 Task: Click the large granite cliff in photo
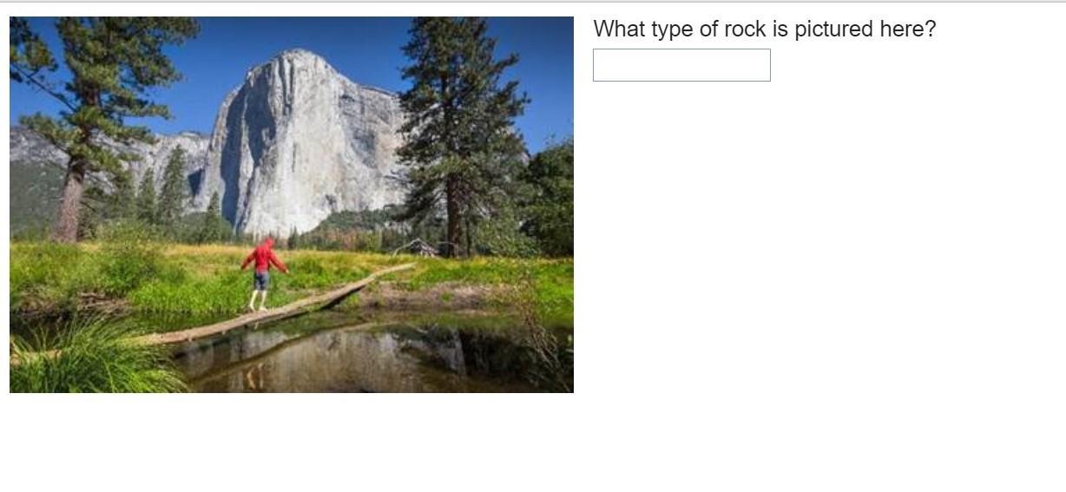pos(304,139)
